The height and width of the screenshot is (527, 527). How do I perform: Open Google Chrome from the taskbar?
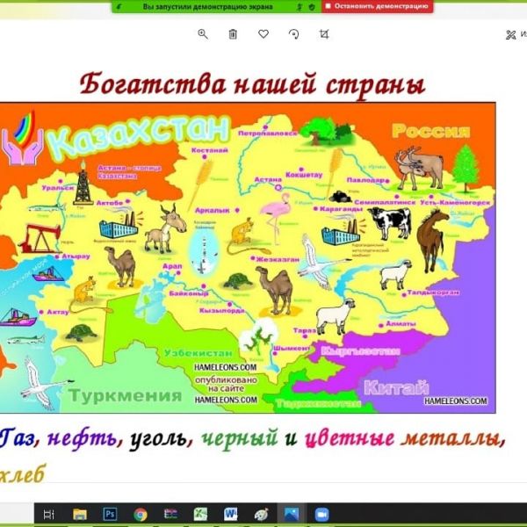click(141, 514)
